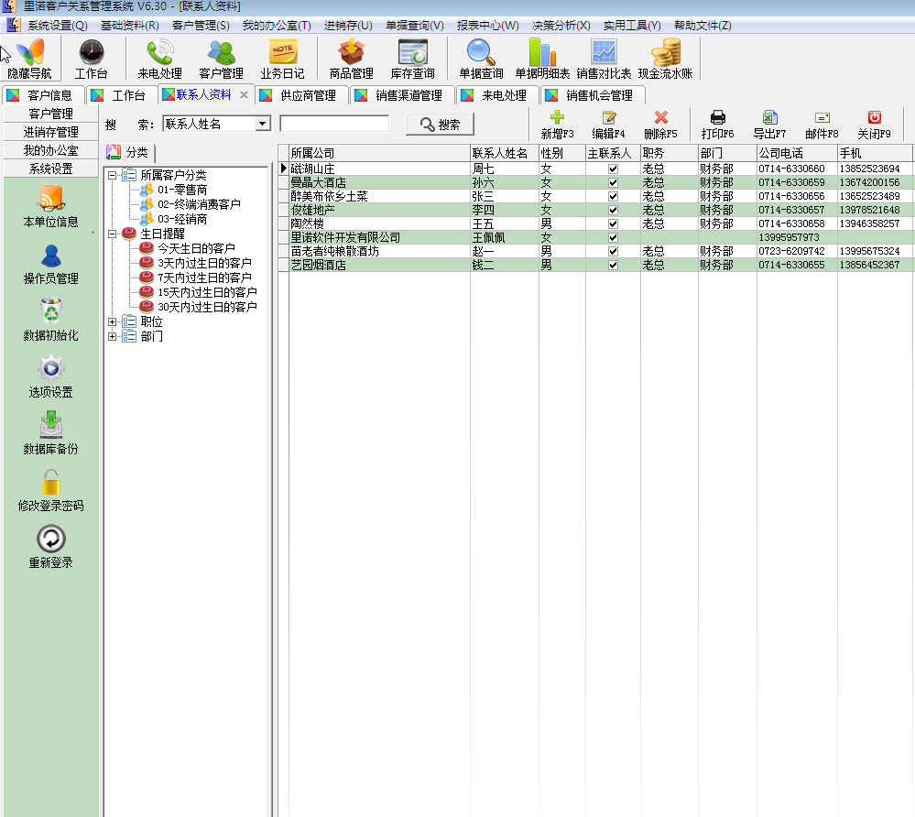Expand the 部门 tree node
The height and width of the screenshot is (817, 915).
tap(112, 336)
